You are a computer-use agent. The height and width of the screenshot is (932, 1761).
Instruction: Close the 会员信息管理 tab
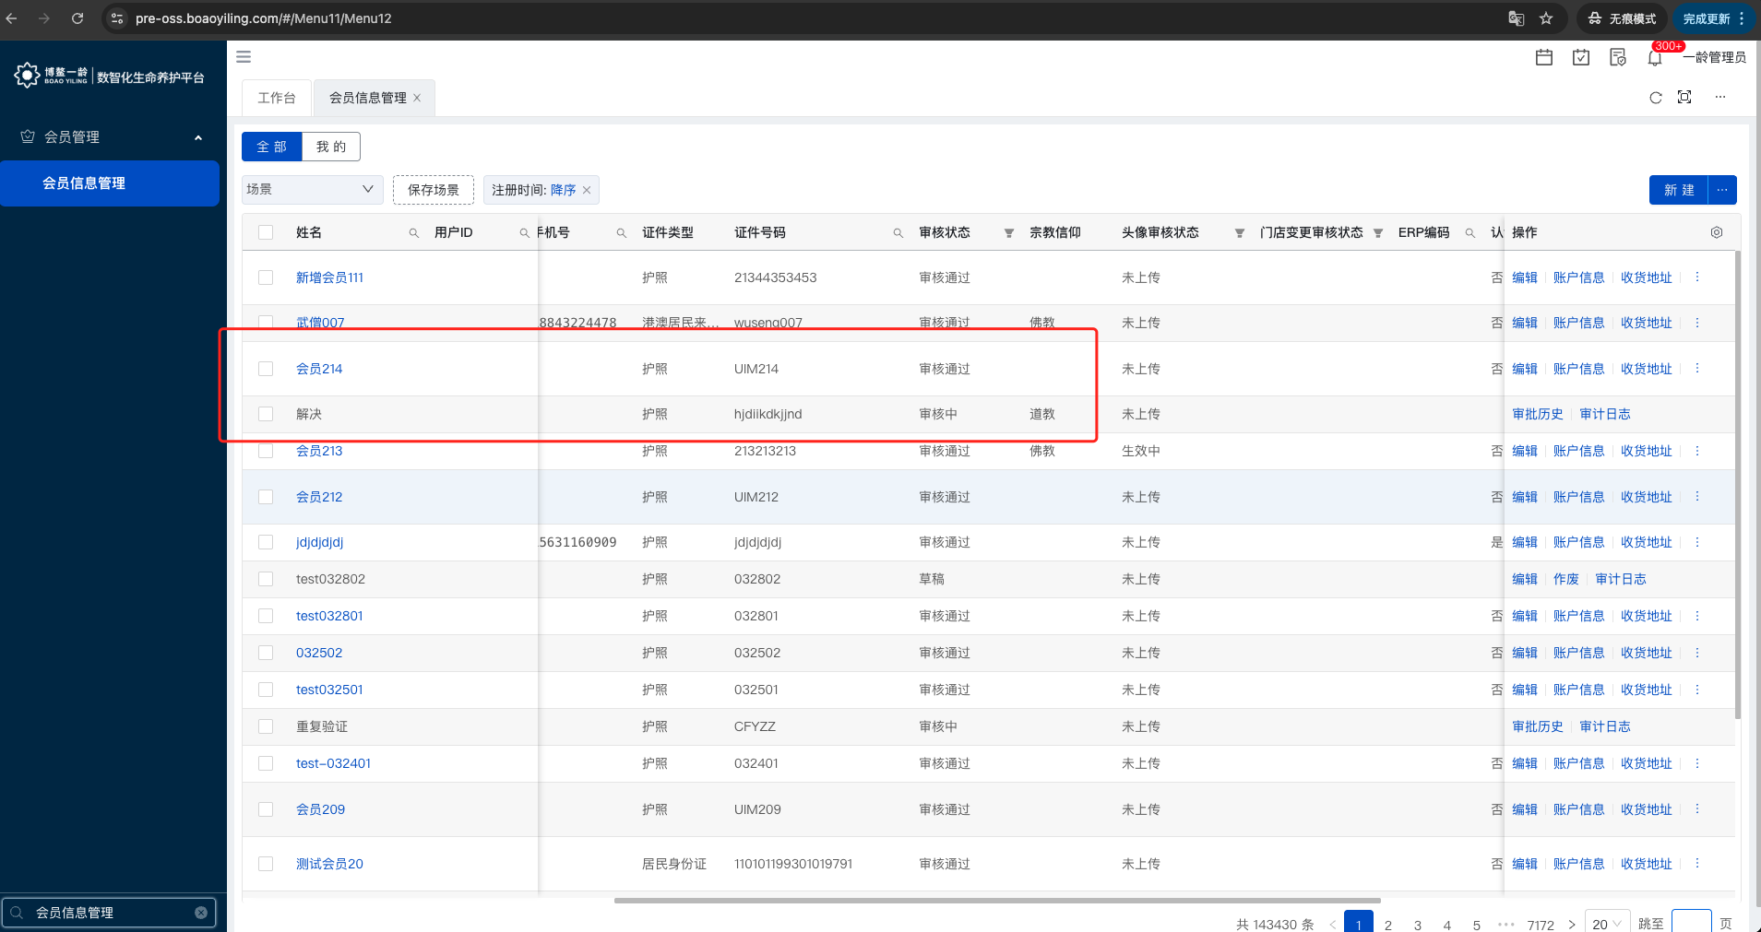417,98
